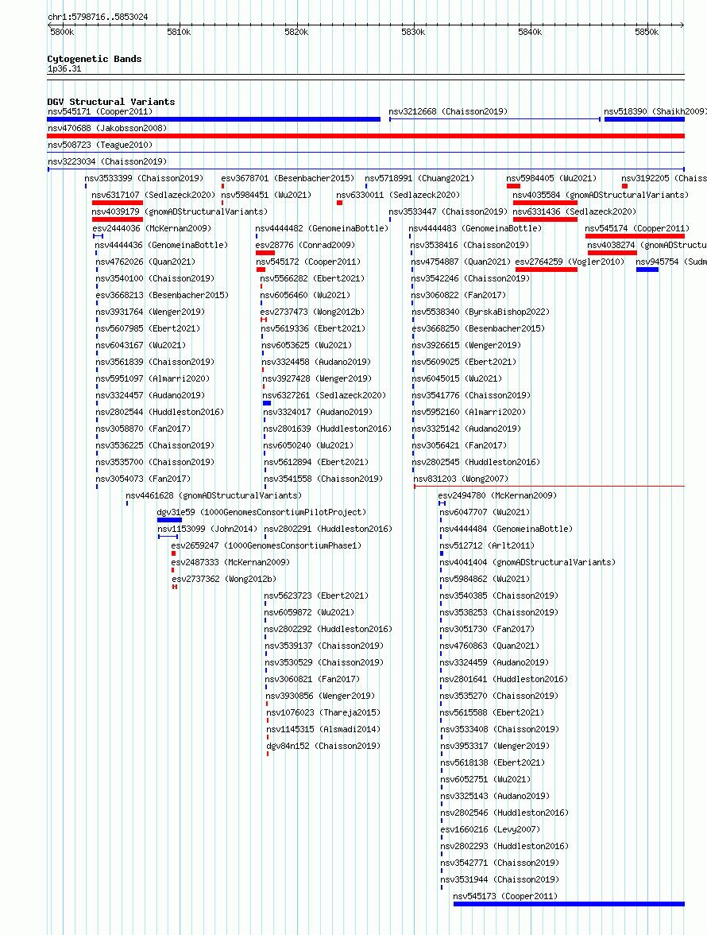Image resolution: width=707 pixels, height=935 pixels.
Task: Click the blue bar under nsv945754
Action: pos(647,270)
